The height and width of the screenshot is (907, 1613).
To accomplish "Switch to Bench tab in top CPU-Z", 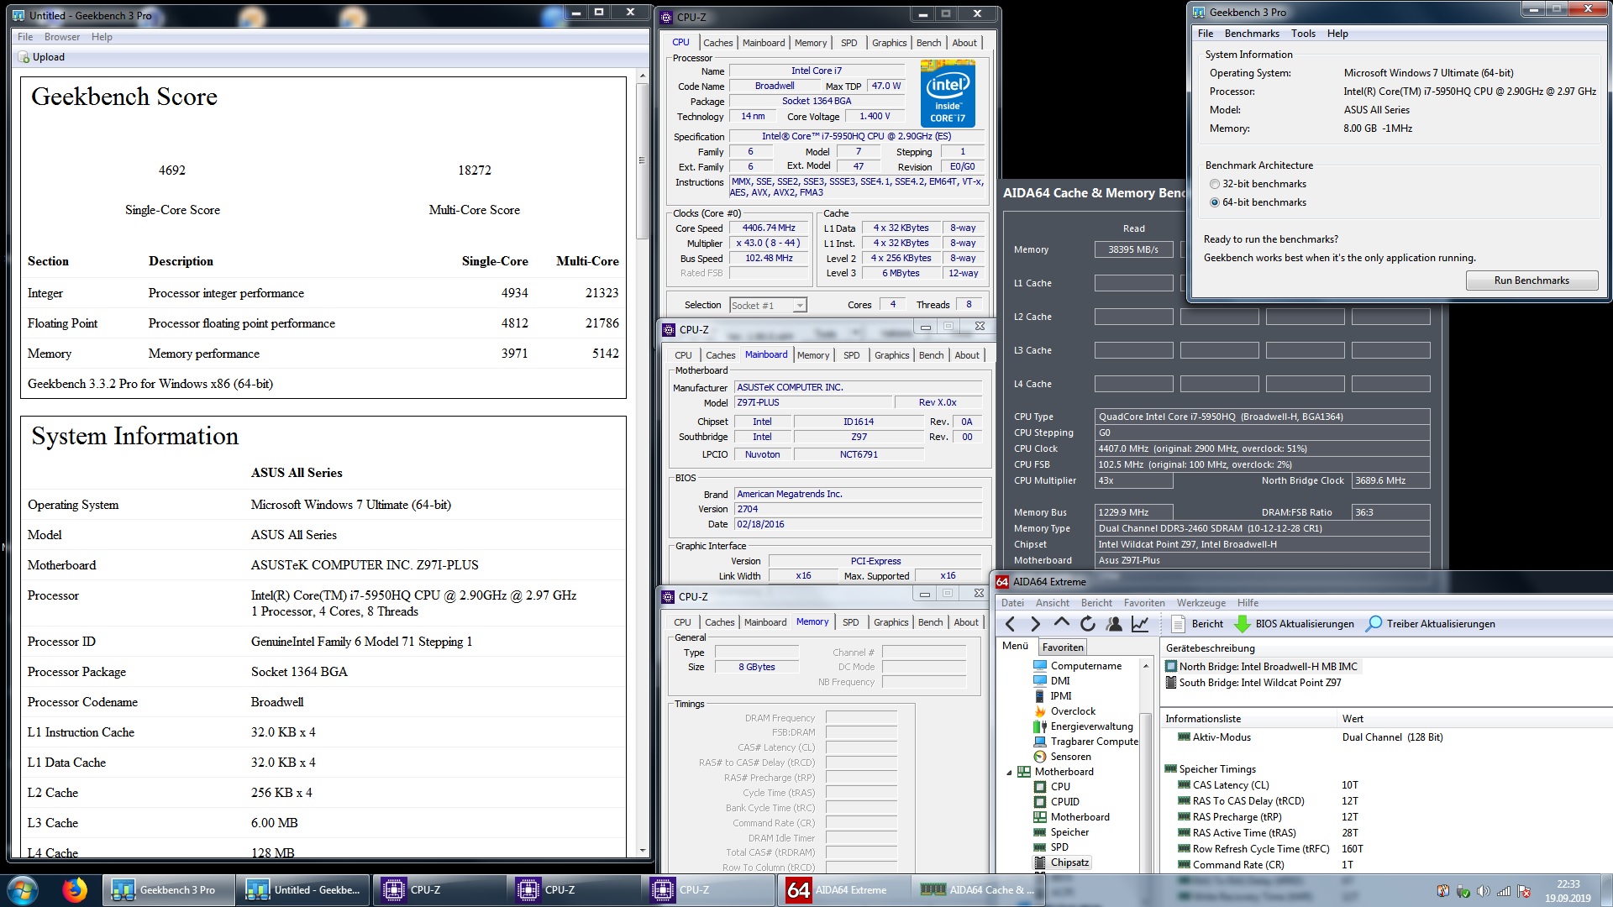I will (x=928, y=43).
